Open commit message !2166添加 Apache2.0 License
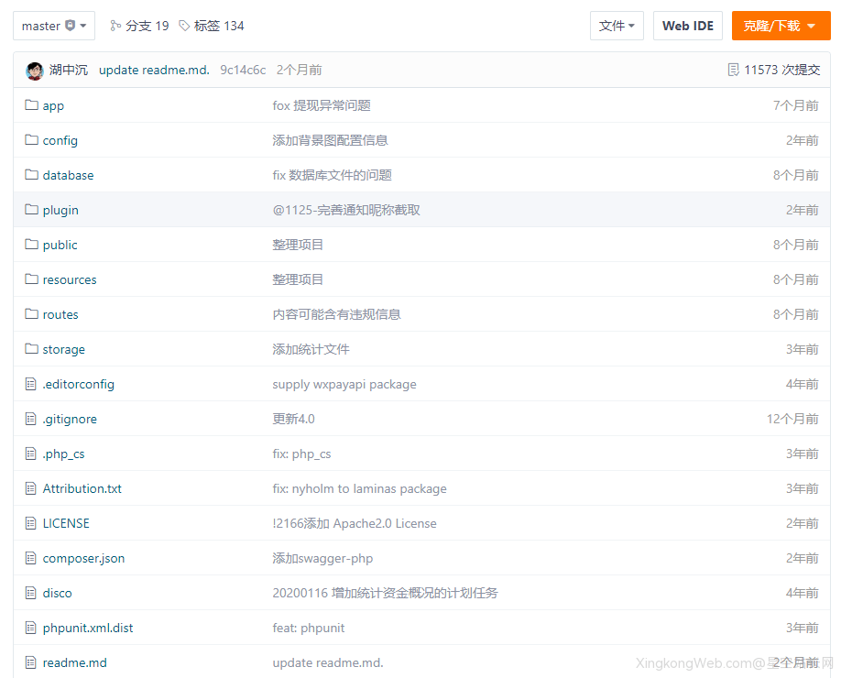This screenshot has width=841, height=678. click(355, 524)
